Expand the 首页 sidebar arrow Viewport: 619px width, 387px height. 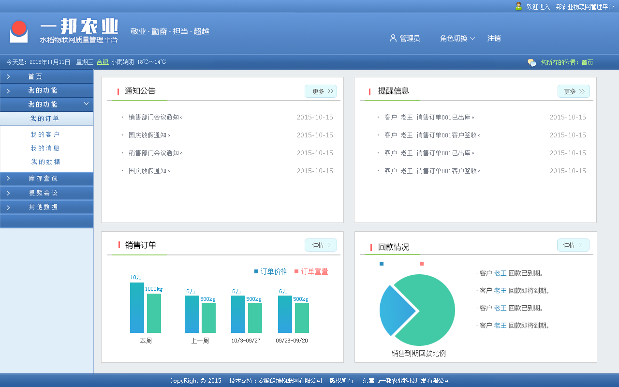click(x=8, y=77)
